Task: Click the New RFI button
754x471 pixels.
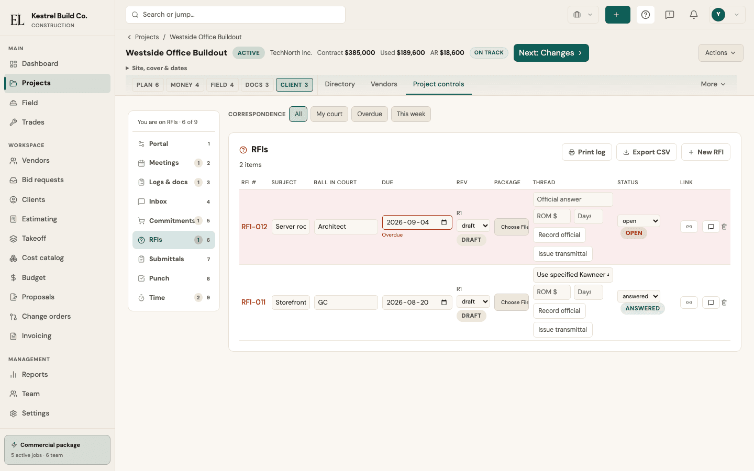Action: point(706,152)
